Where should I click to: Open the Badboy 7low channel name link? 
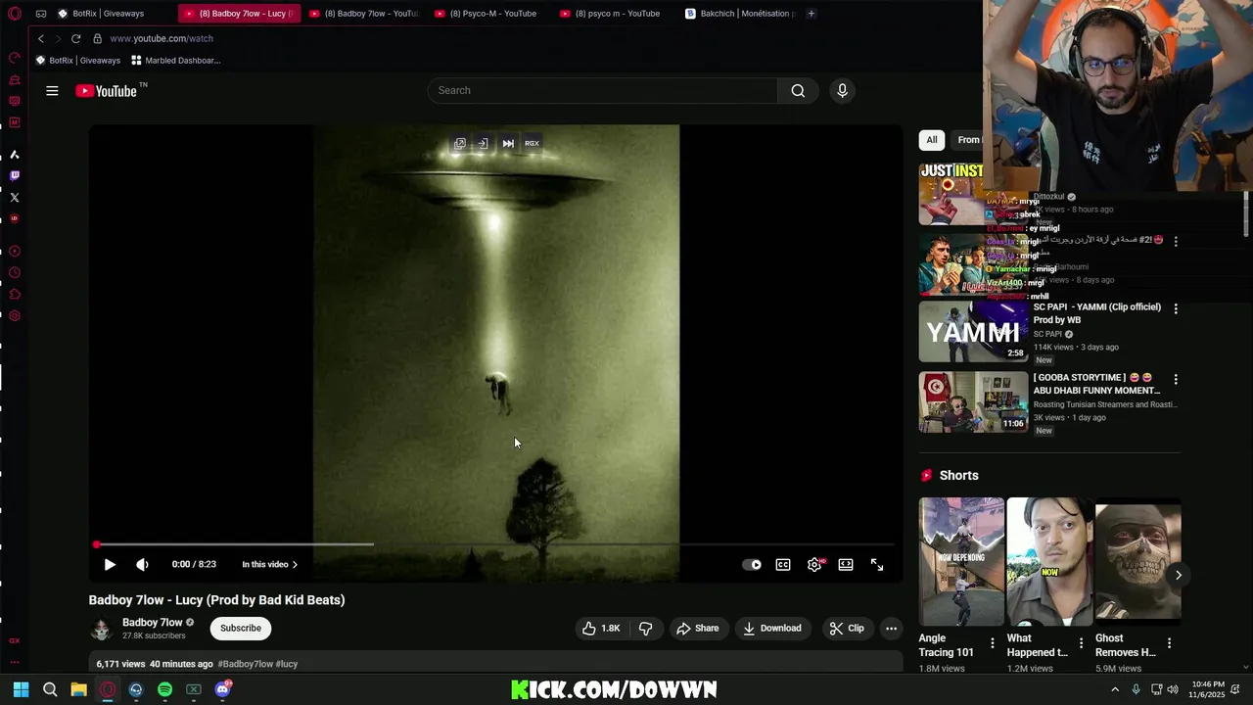click(152, 623)
